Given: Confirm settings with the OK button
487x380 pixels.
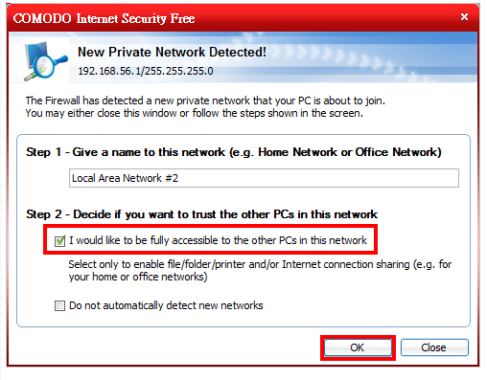Looking at the screenshot, I should point(358,347).
